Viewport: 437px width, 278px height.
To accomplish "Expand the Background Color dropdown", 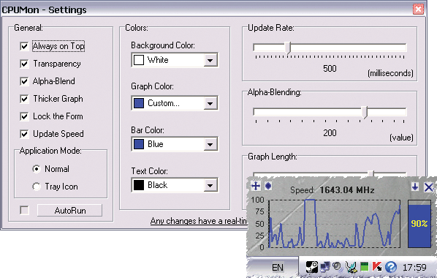I will (175, 60).
